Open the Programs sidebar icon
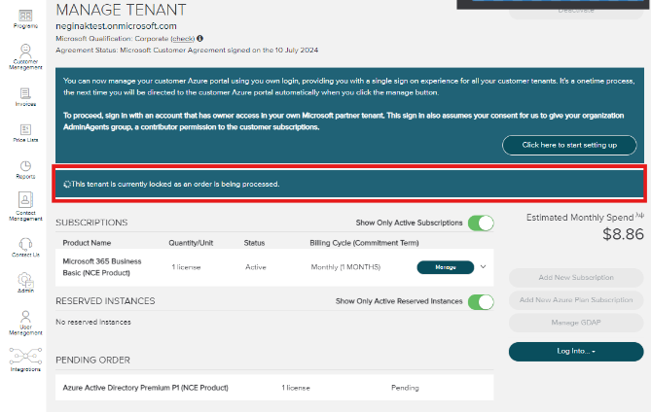This screenshot has width=651, height=413. pos(25,17)
